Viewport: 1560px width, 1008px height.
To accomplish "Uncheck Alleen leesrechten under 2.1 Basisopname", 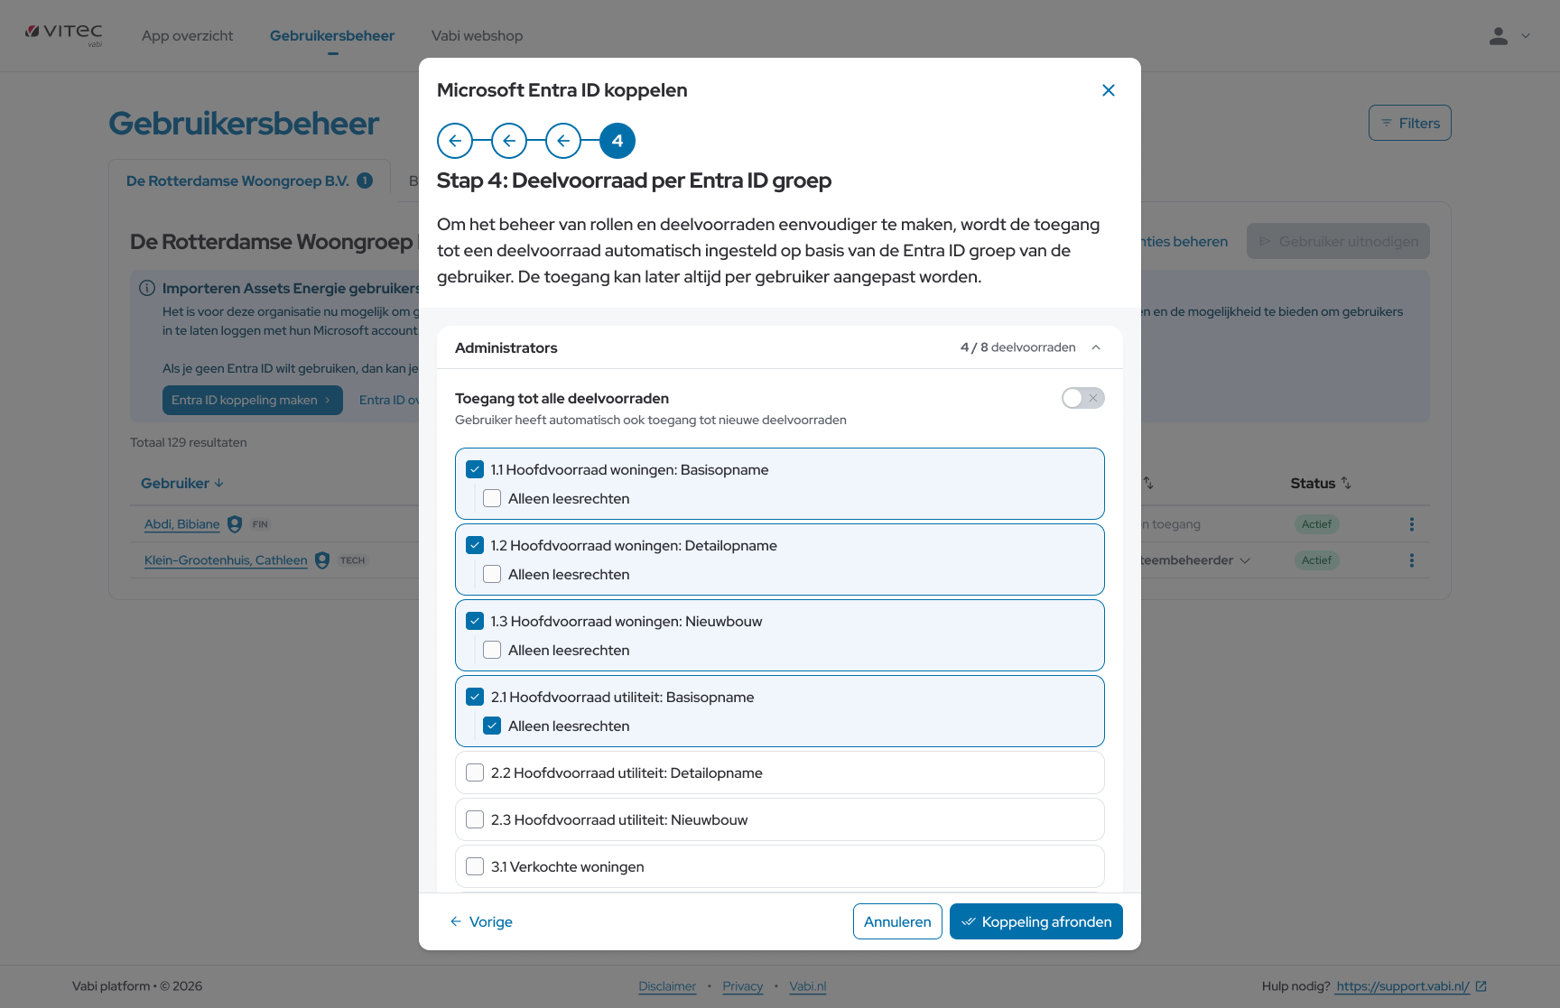I will tap(492, 726).
